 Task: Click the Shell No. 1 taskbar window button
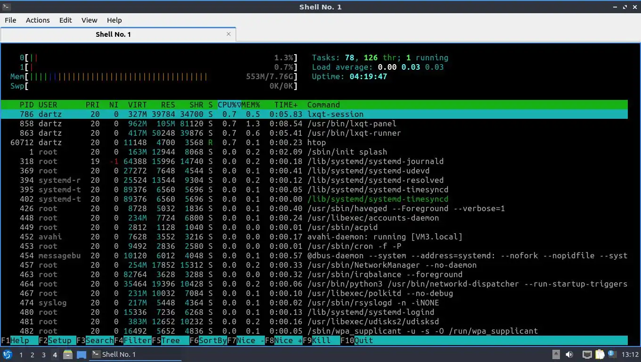pos(135,354)
